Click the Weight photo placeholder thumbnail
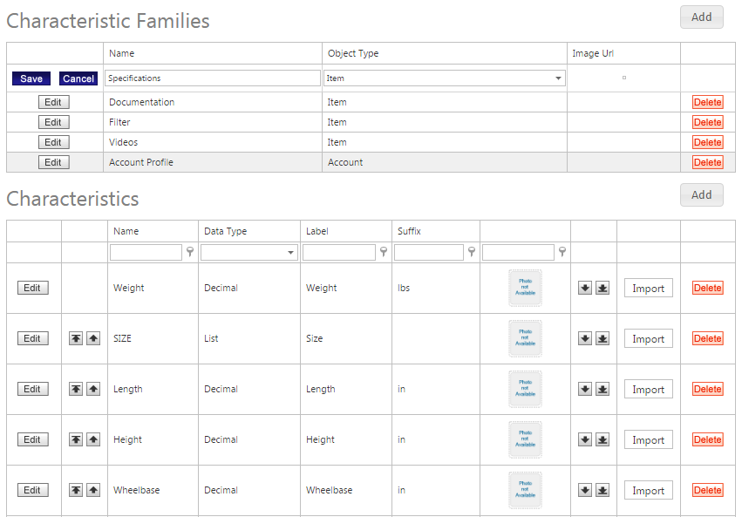Screen dimensions: 742x517 [525, 288]
